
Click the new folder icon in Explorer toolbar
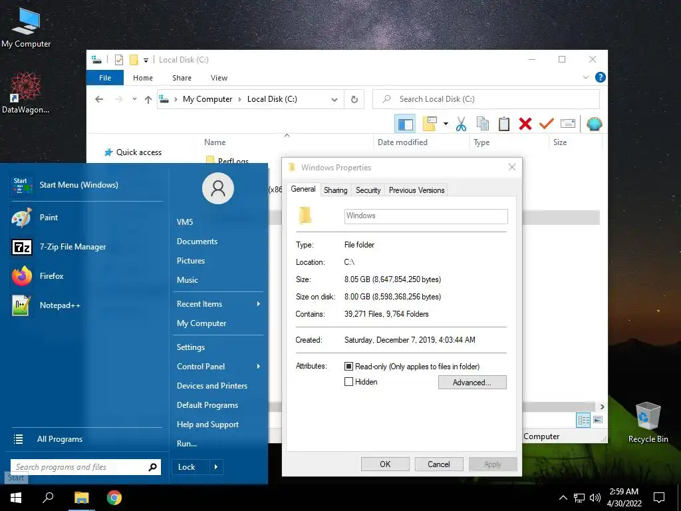429,124
